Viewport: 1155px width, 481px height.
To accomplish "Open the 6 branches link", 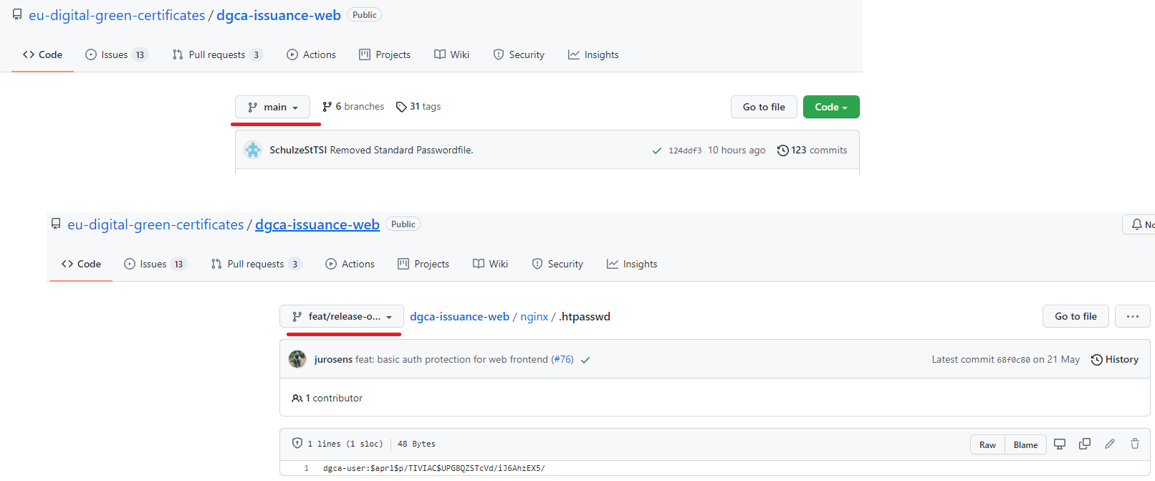I will [353, 106].
